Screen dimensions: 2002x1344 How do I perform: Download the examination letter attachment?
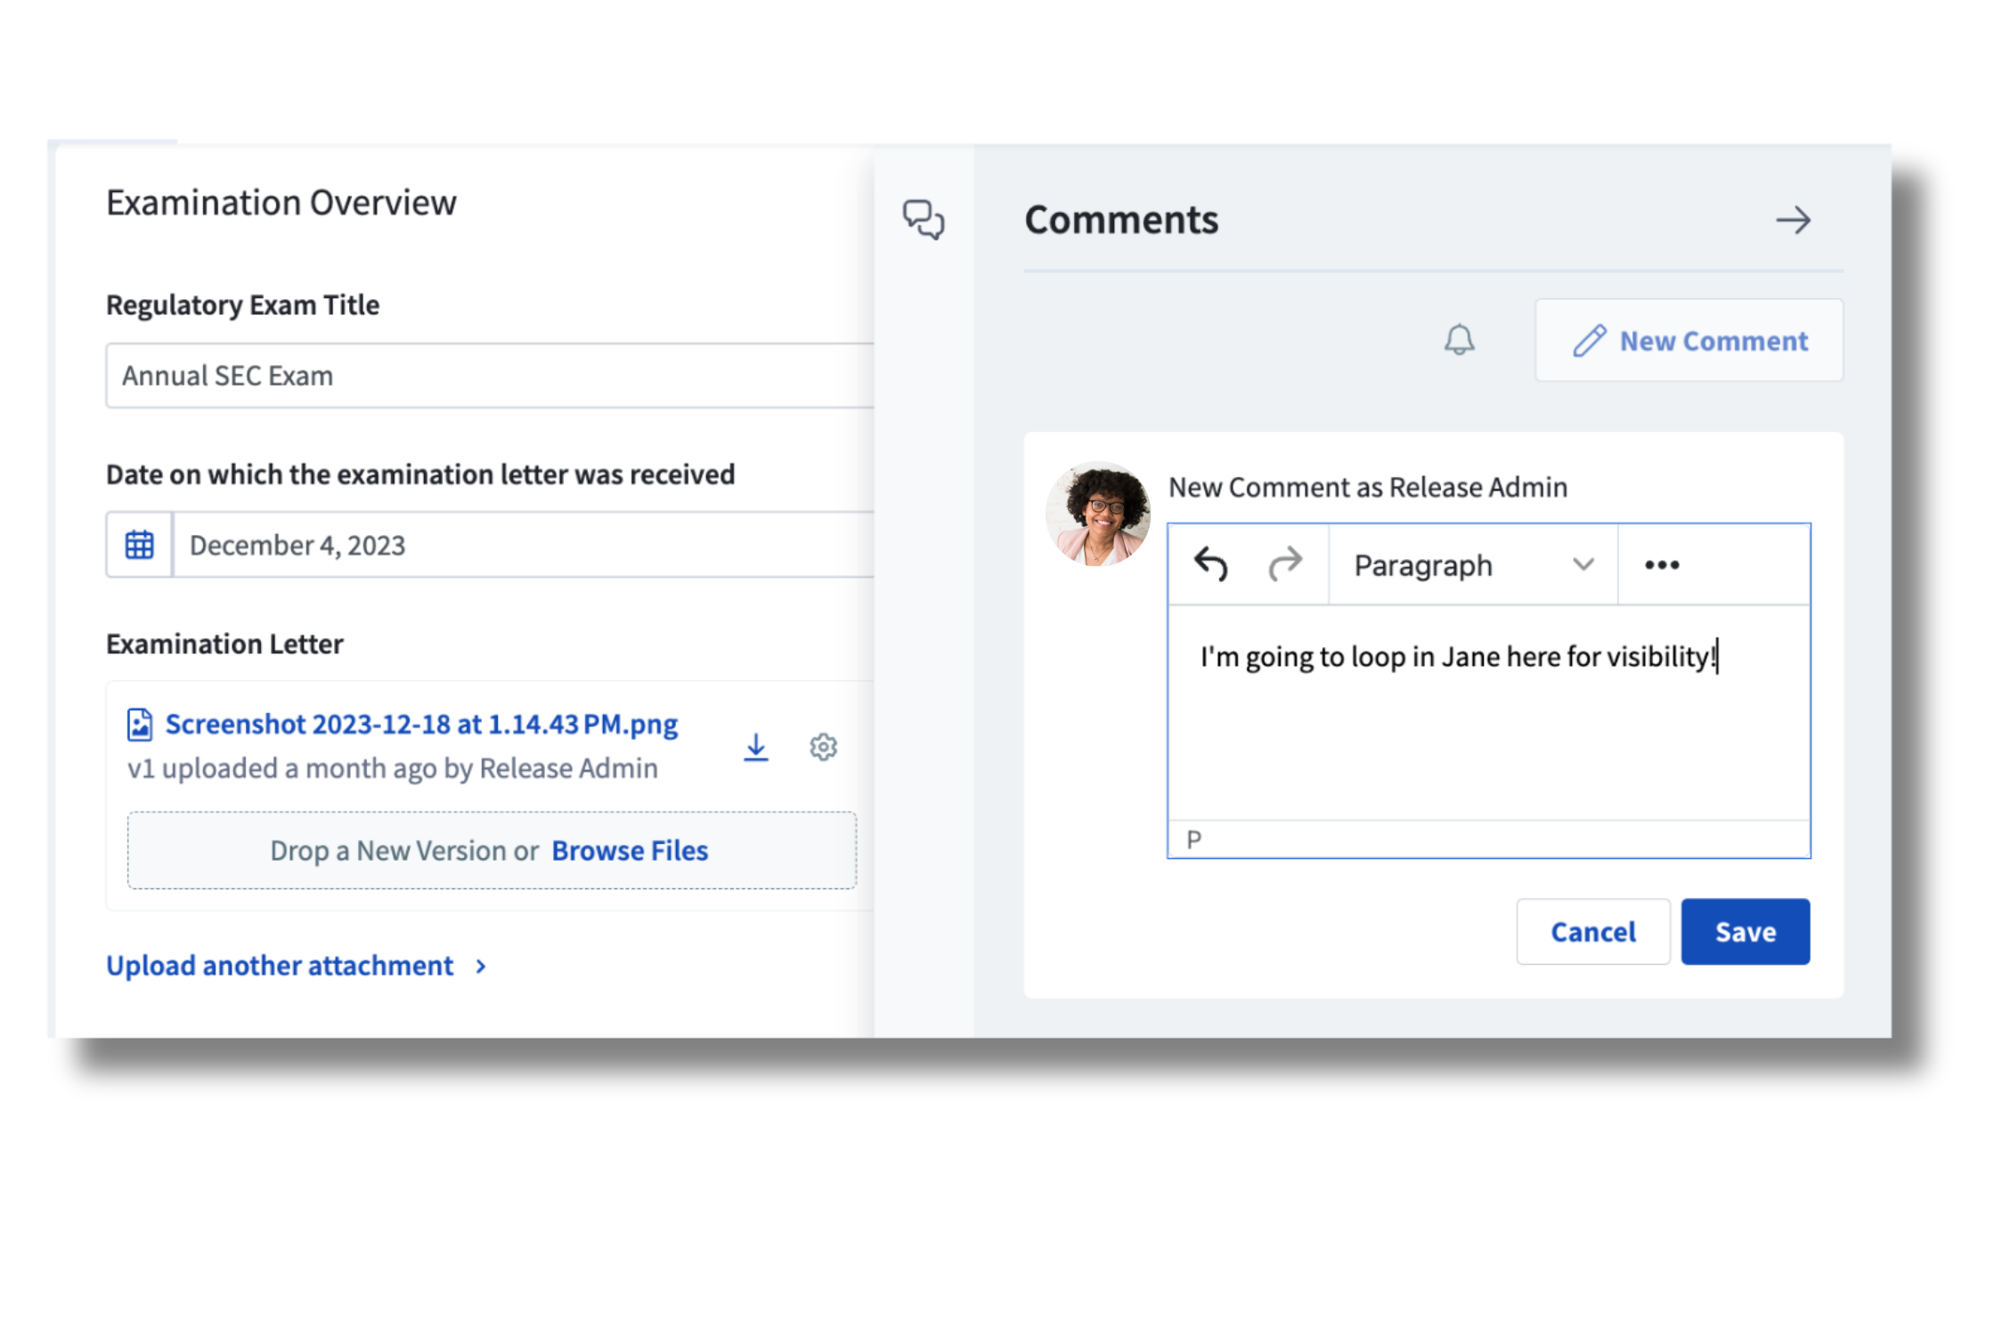point(756,748)
